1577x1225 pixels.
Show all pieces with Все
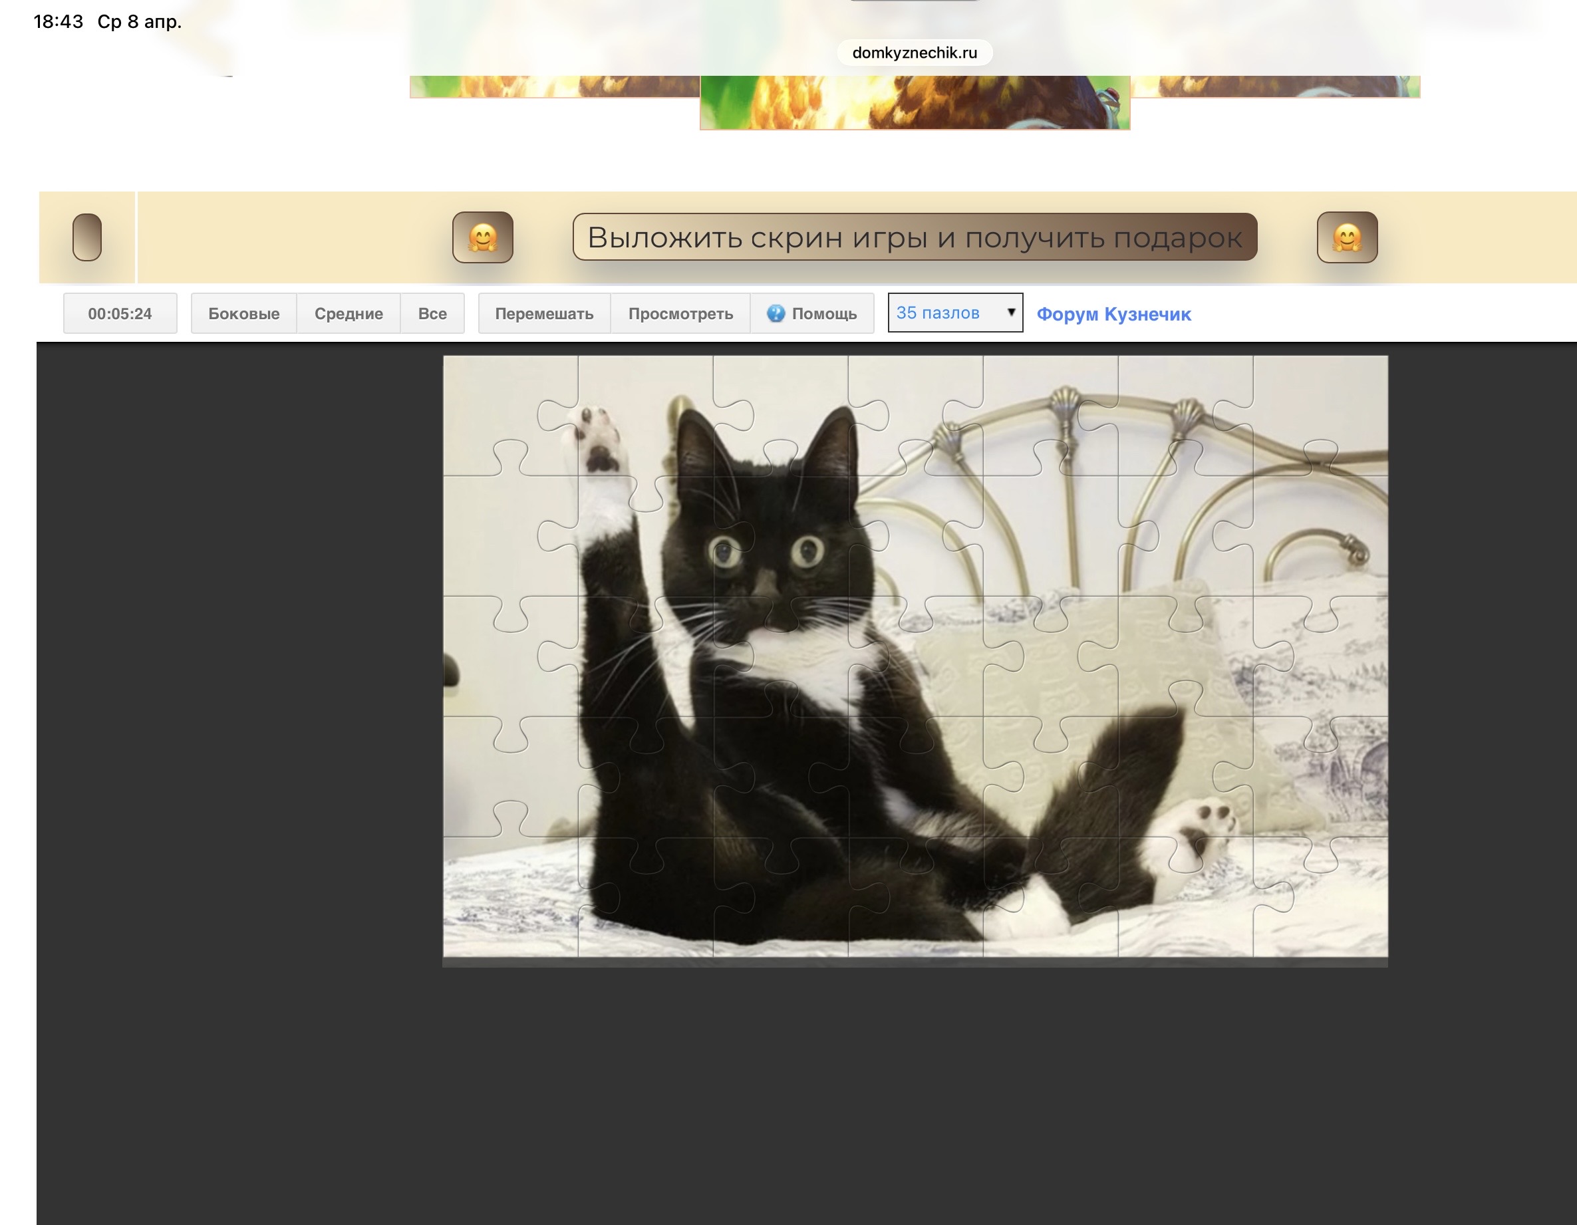pyautogui.click(x=432, y=313)
